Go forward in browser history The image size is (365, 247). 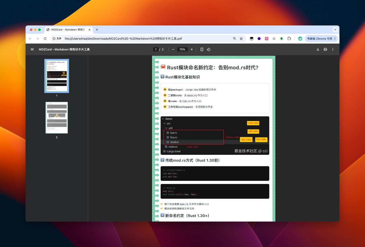[37, 39]
